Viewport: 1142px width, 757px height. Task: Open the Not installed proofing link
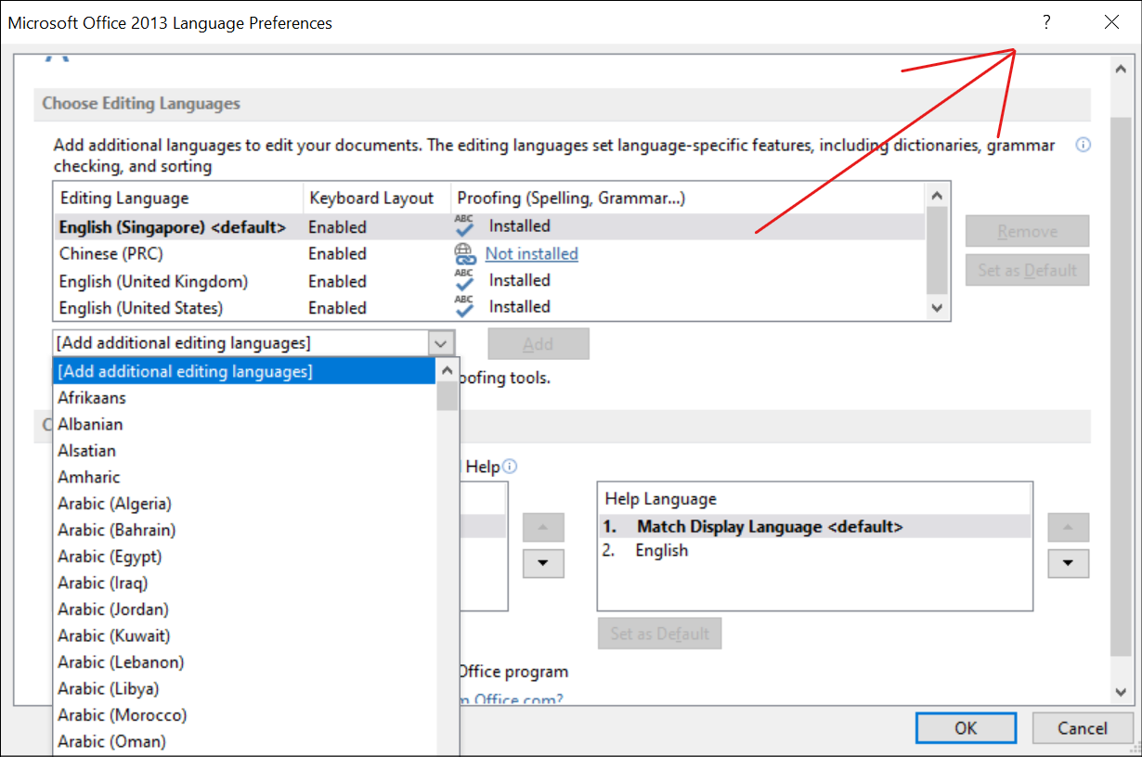click(532, 253)
